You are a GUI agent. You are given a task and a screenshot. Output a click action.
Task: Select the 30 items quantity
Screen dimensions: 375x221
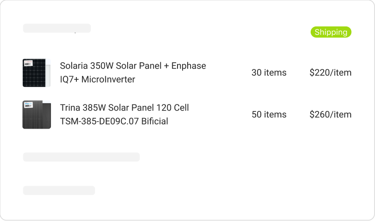(x=269, y=73)
